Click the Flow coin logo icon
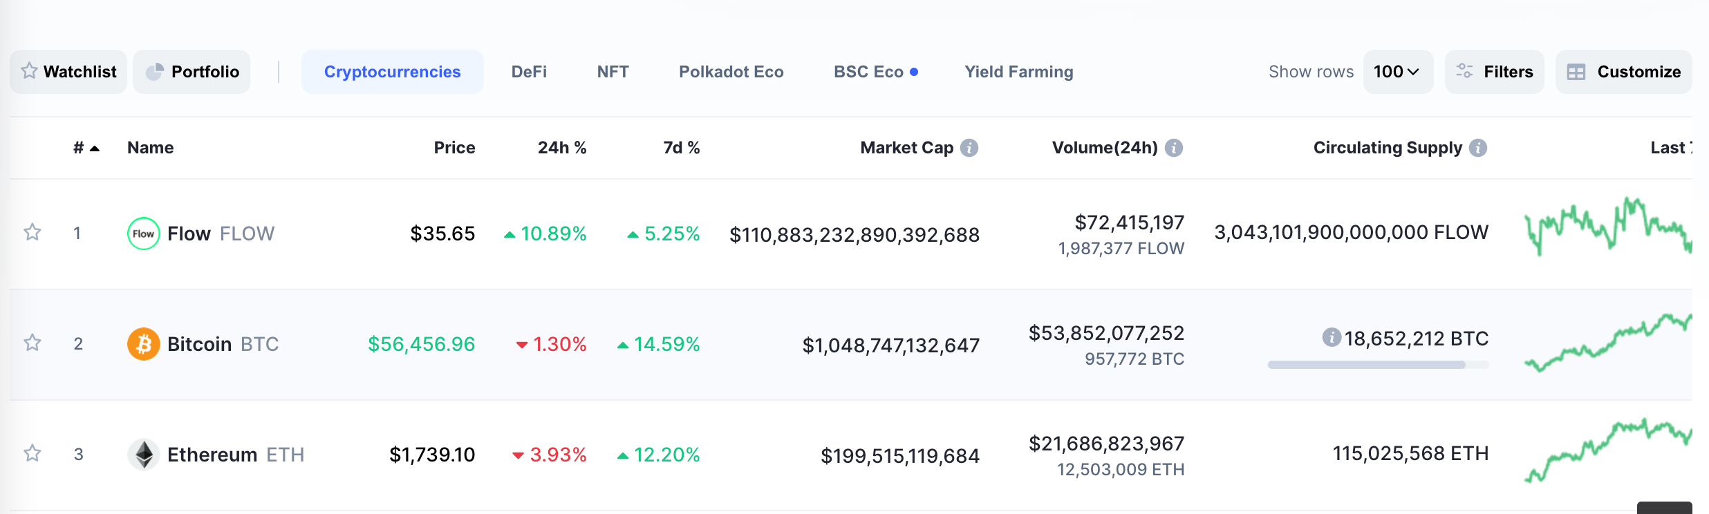Screen dimensions: 1709x514 (143, 234)
